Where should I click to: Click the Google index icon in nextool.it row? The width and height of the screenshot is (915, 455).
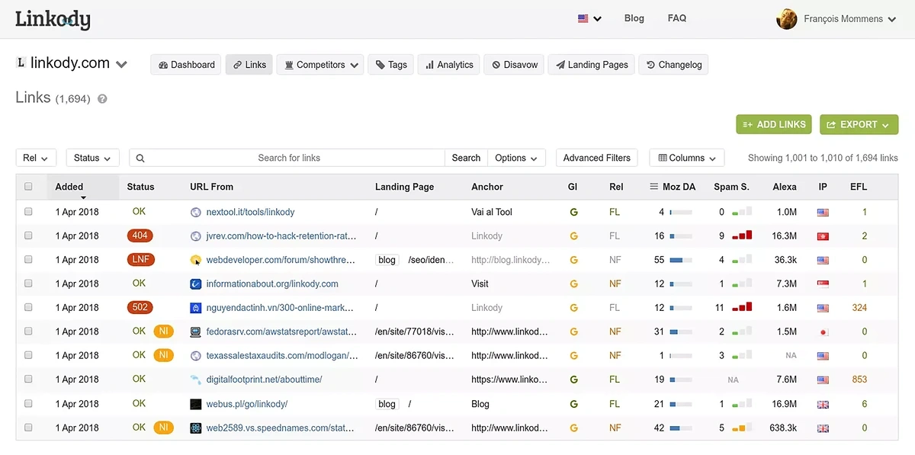click(x=573, y=212)
